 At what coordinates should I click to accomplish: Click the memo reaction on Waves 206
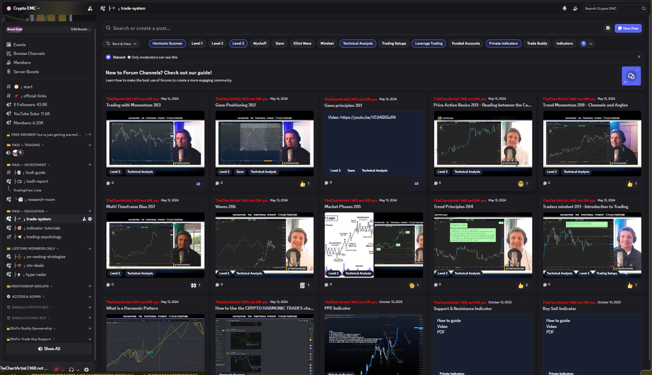coord(305,285)
